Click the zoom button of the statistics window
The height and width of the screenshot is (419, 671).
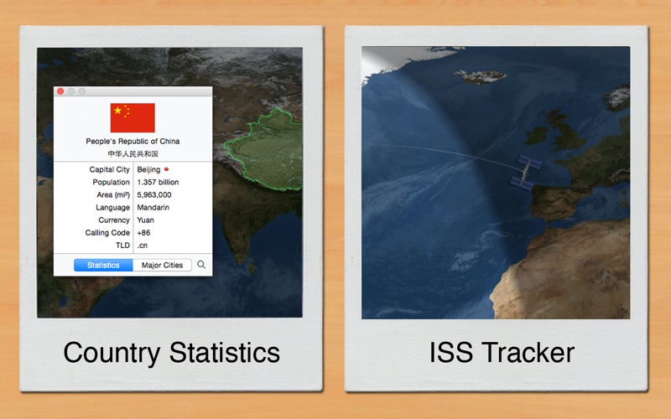81,91
